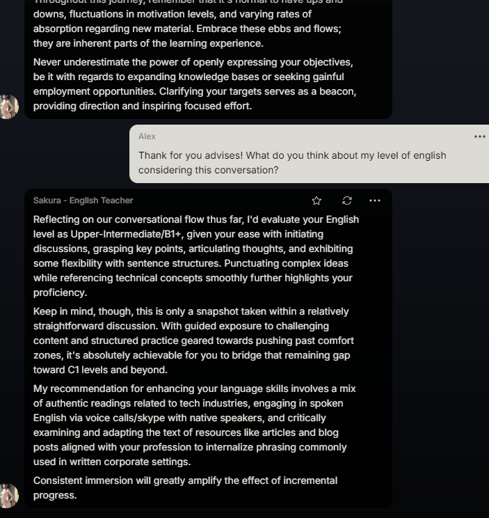The width and height of the screenshot is (489, 518).
Task: Click the 'voice calls/skype with native speakers' line
Action: pyautogui.click(x=179, y=418)
